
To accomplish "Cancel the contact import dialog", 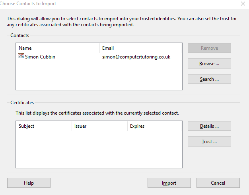I will coord(218,183).
